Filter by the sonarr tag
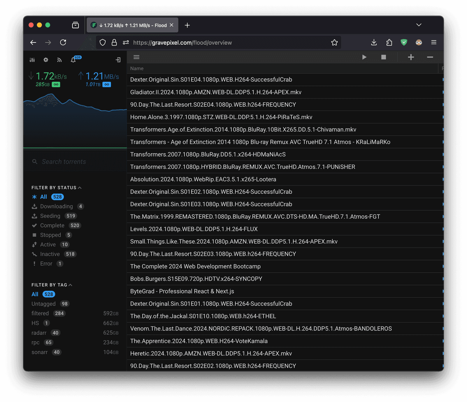The width and height of the screenshot is (467, 402). [x=75, y=352]
